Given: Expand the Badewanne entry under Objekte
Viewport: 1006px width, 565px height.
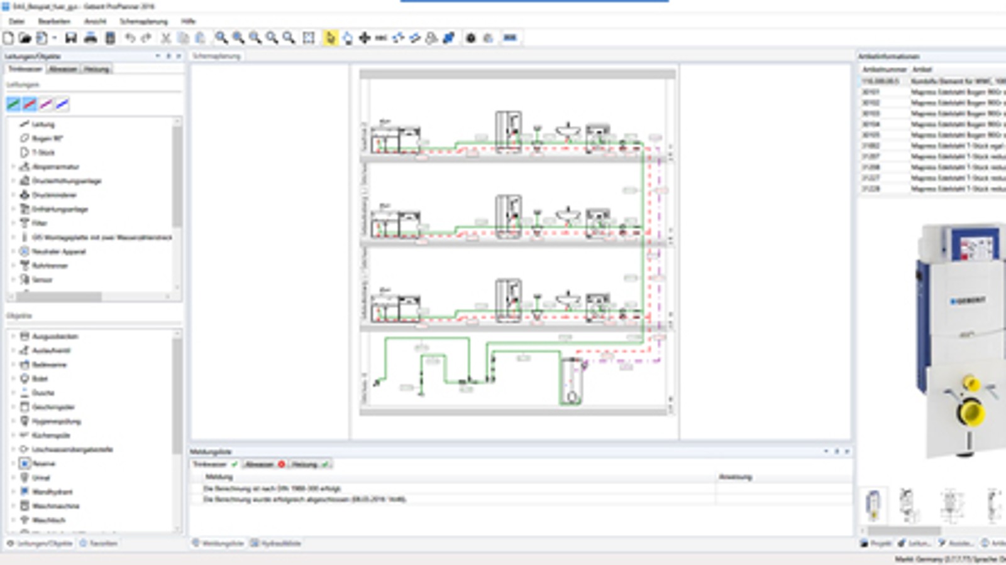Looking at the screenshot, I should tap(13, 364).
